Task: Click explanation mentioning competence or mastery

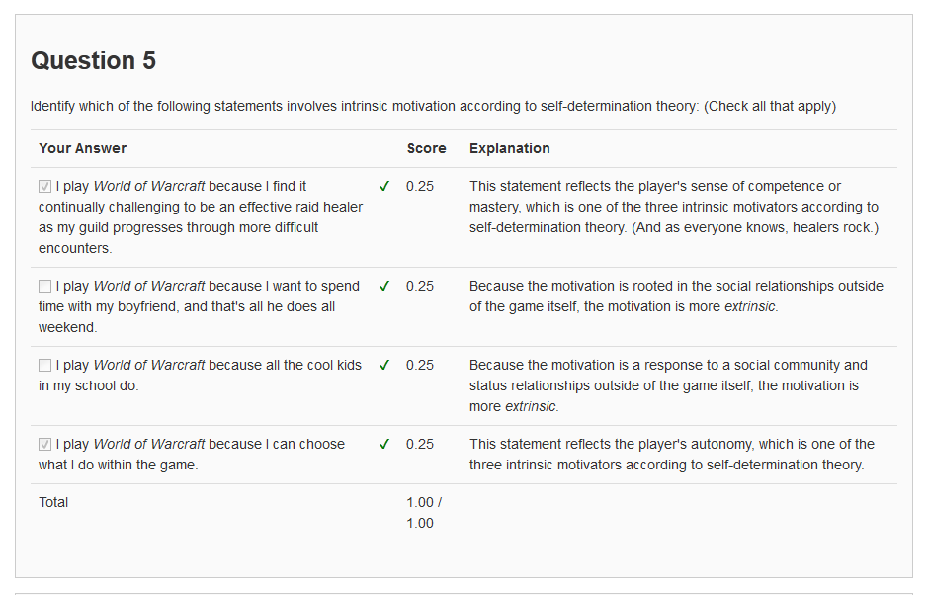Action: pyautogui.click(x=674, y=207)
